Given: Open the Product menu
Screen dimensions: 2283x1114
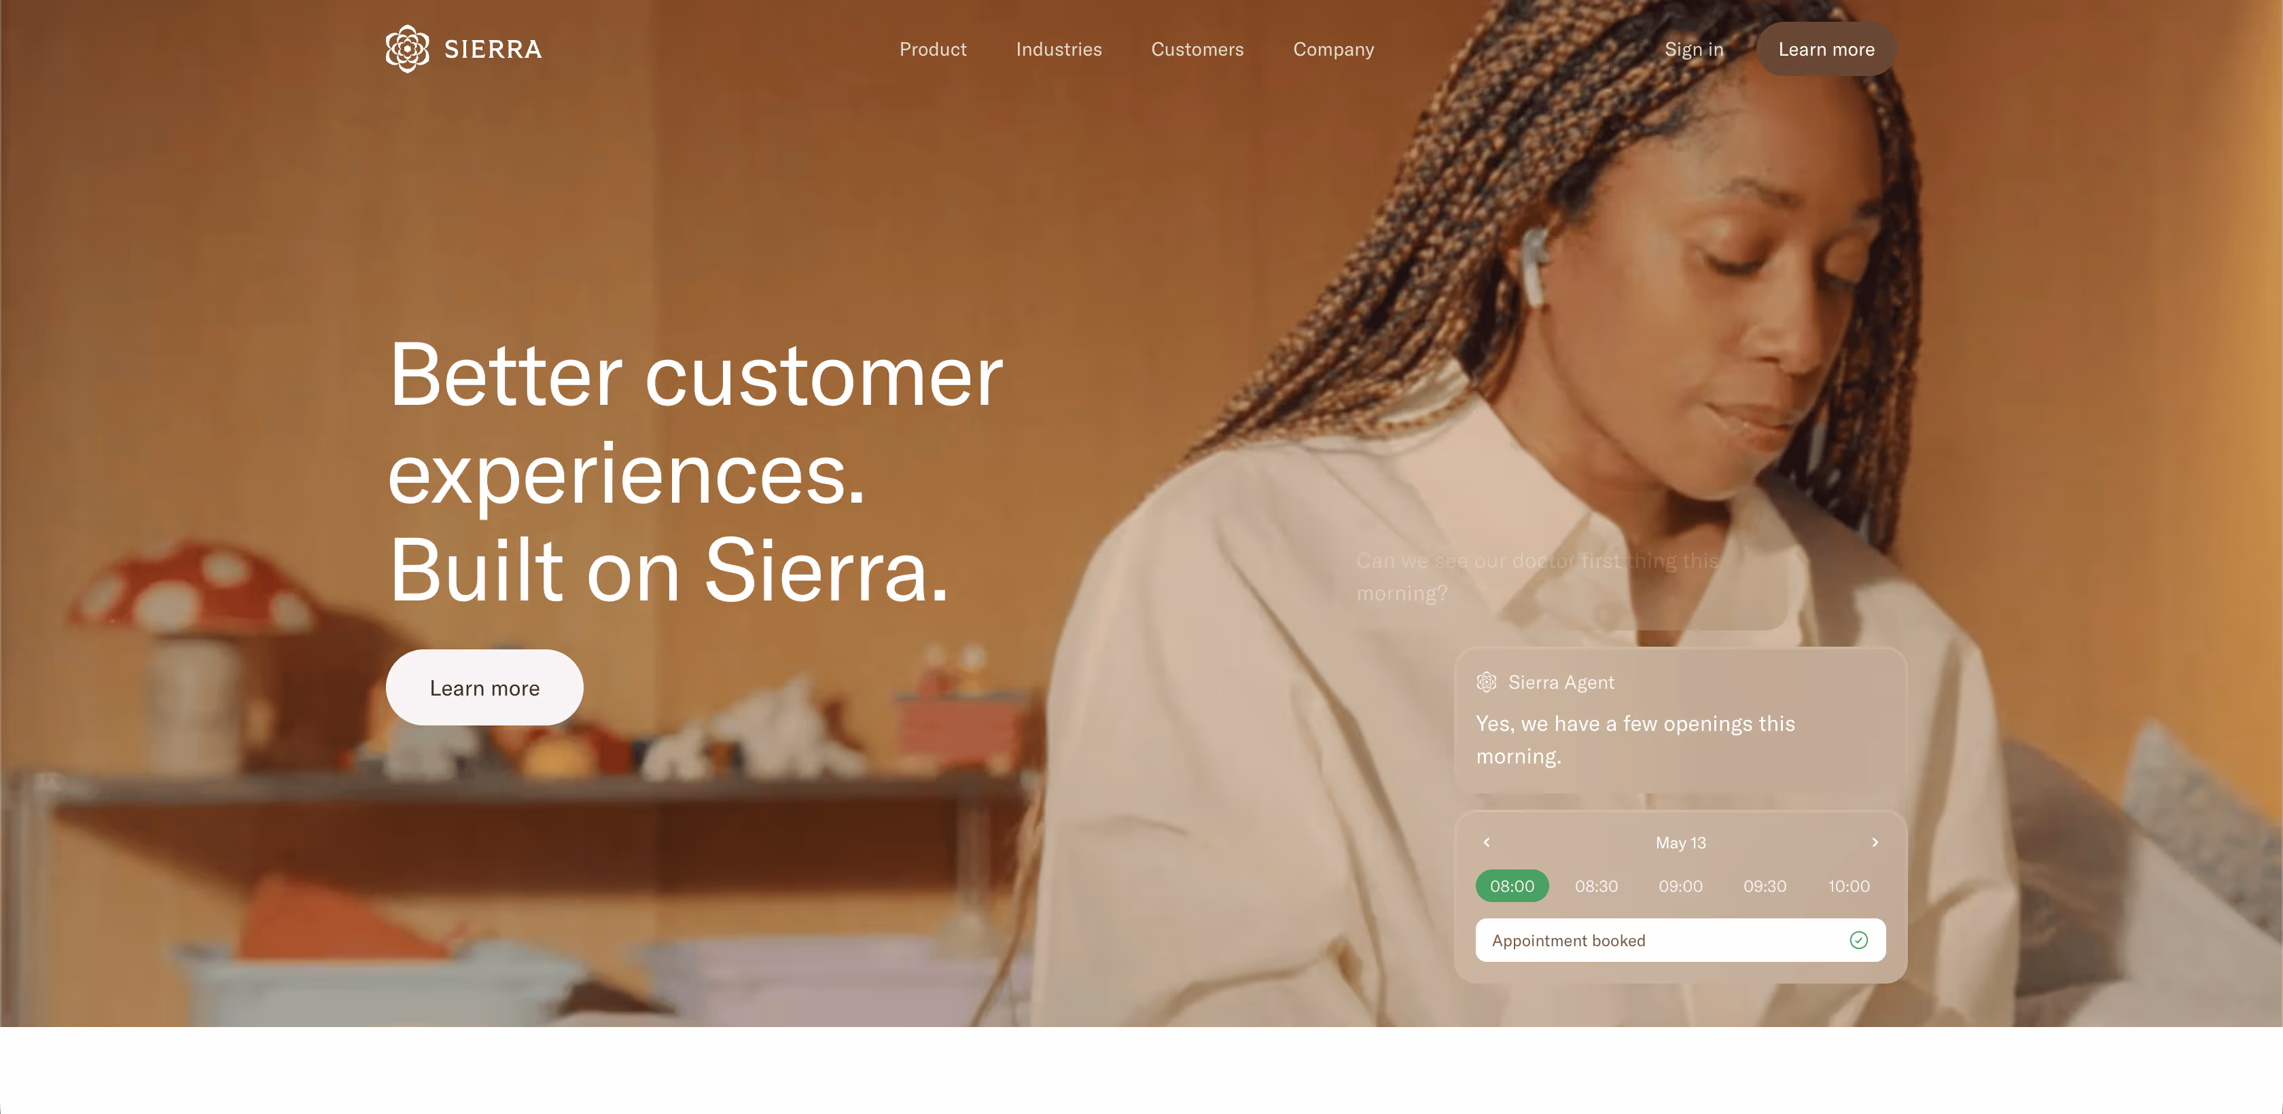Looking at the screenshot, I should pos(932,50).
